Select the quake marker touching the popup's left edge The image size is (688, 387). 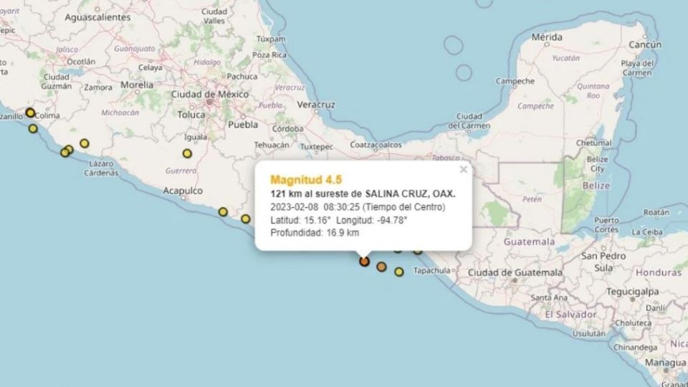246,219
